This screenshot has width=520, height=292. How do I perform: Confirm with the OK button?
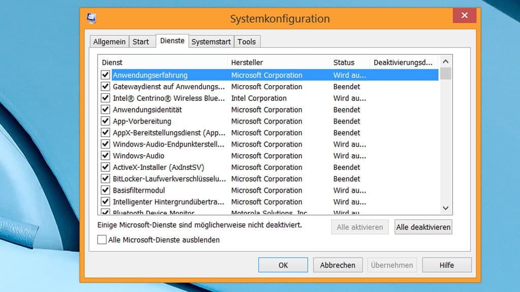coord(283,265)
